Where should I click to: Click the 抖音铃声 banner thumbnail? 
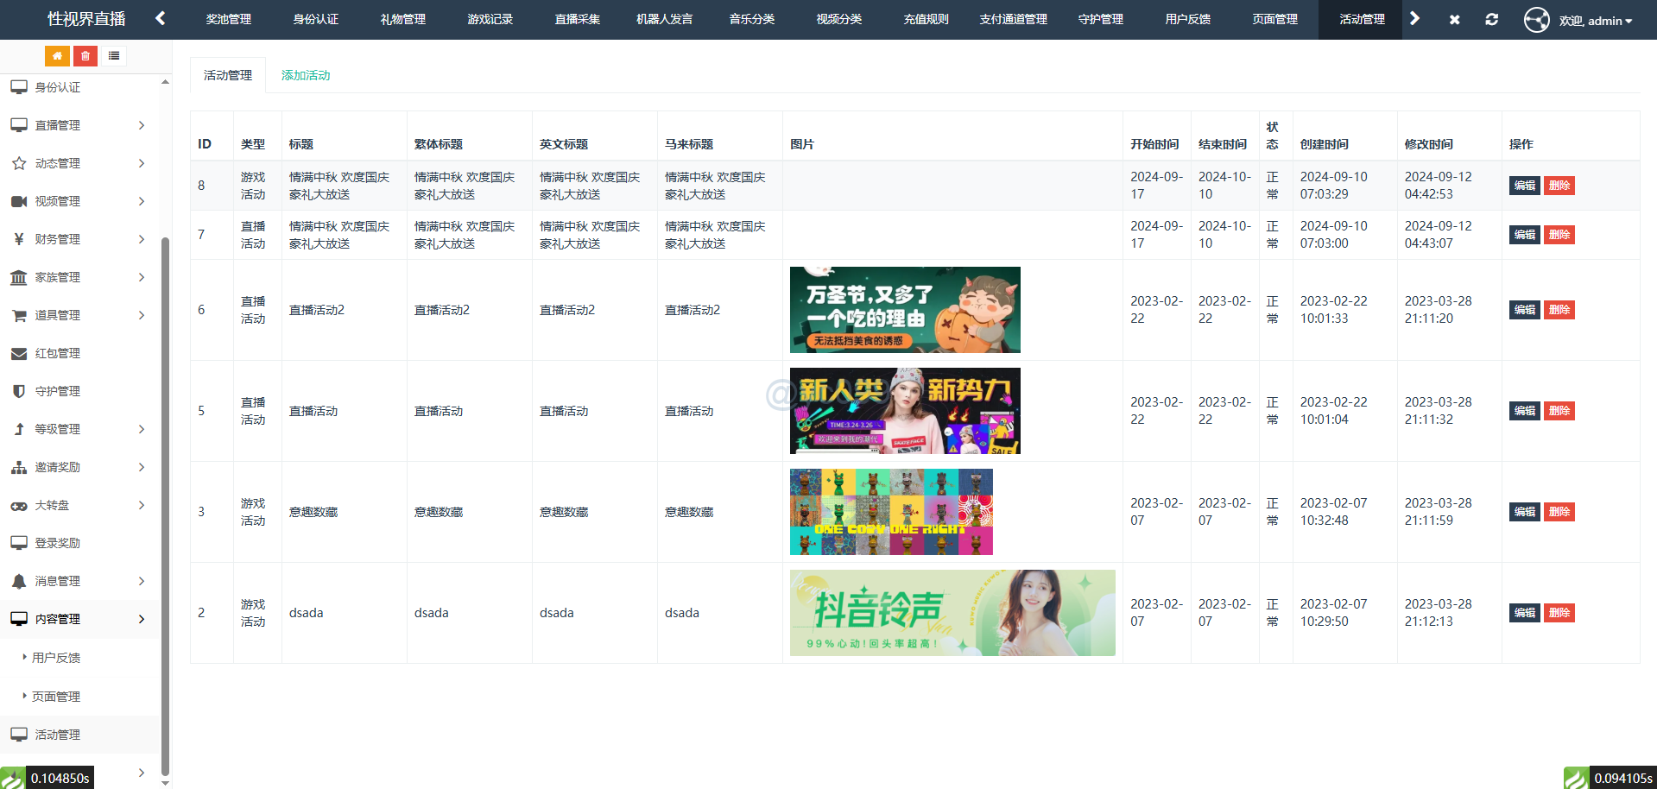point(952,613)
